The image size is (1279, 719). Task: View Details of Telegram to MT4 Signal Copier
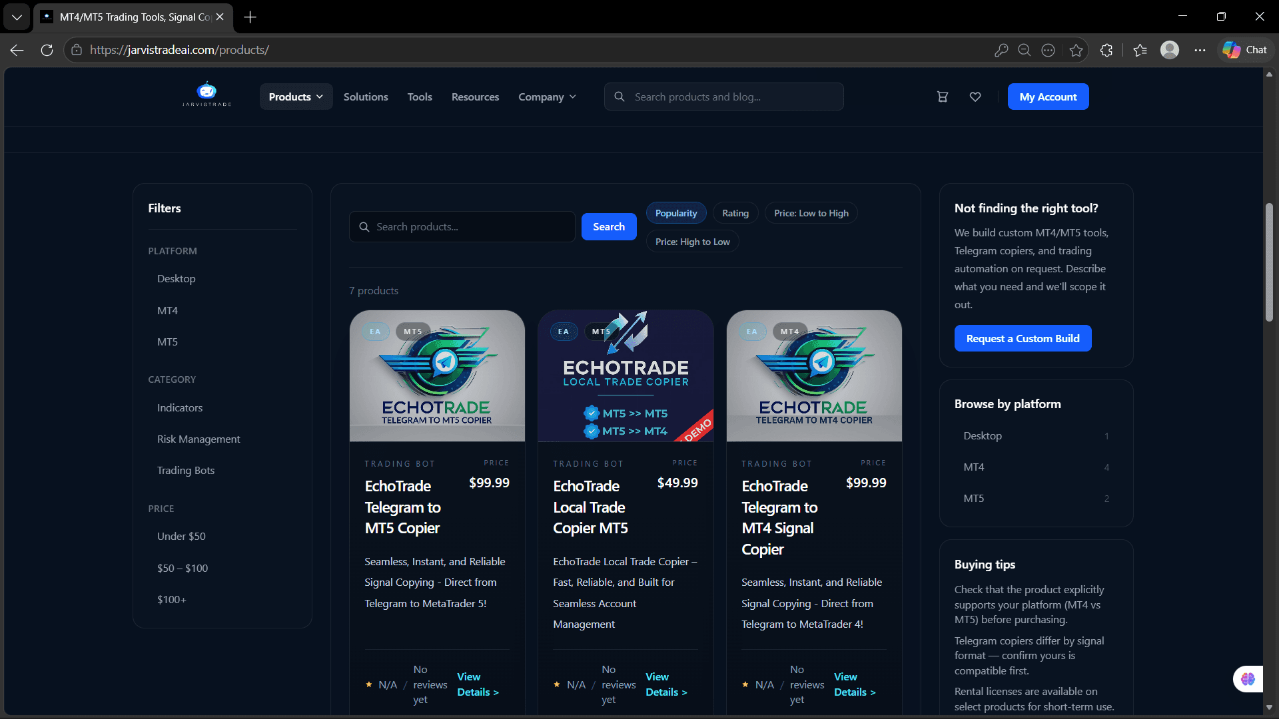pos(855,684)
